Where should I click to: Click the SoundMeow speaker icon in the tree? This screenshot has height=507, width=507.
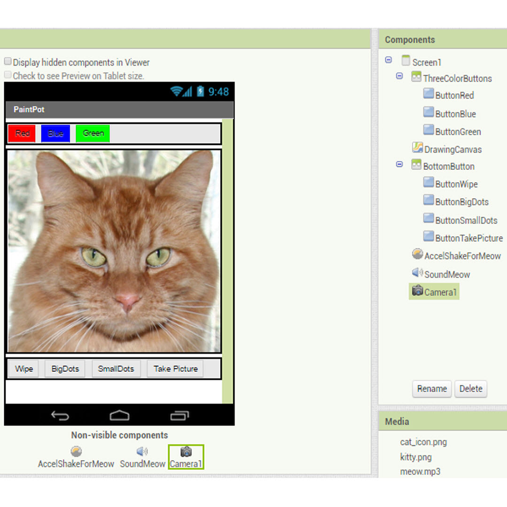click(x=417, y=272)
